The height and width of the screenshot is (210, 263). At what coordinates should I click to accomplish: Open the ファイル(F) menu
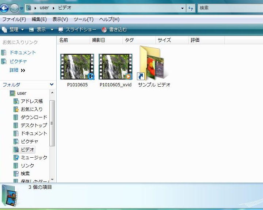tap(14, 19)
